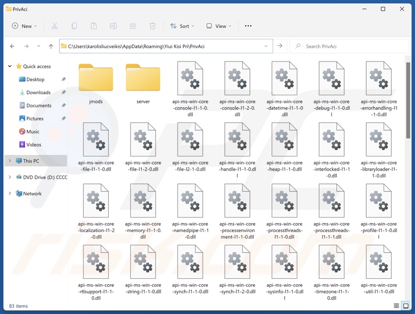Open Pictures in Quick access
Viewport: 415px width, 314px height.
(35, 118)
